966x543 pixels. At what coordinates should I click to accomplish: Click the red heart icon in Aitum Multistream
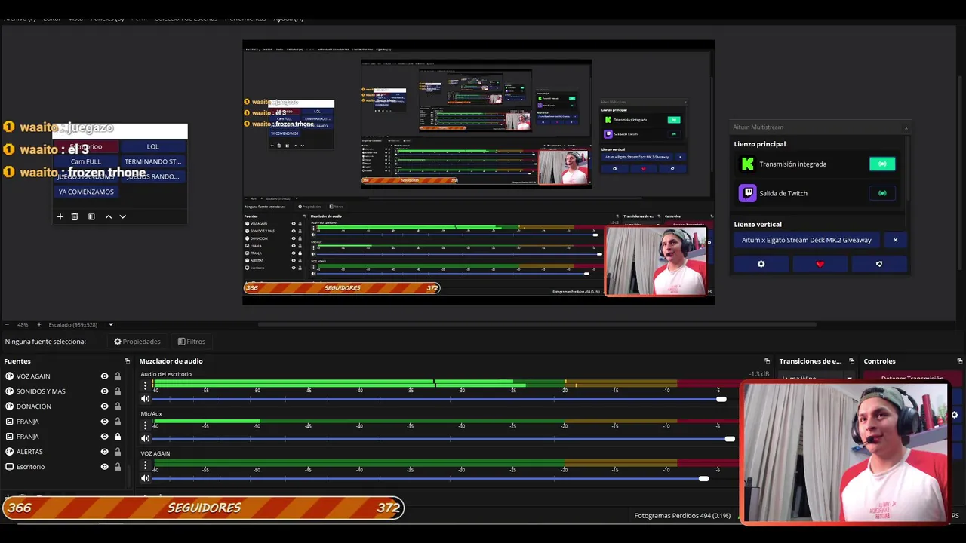pos(820,264)
